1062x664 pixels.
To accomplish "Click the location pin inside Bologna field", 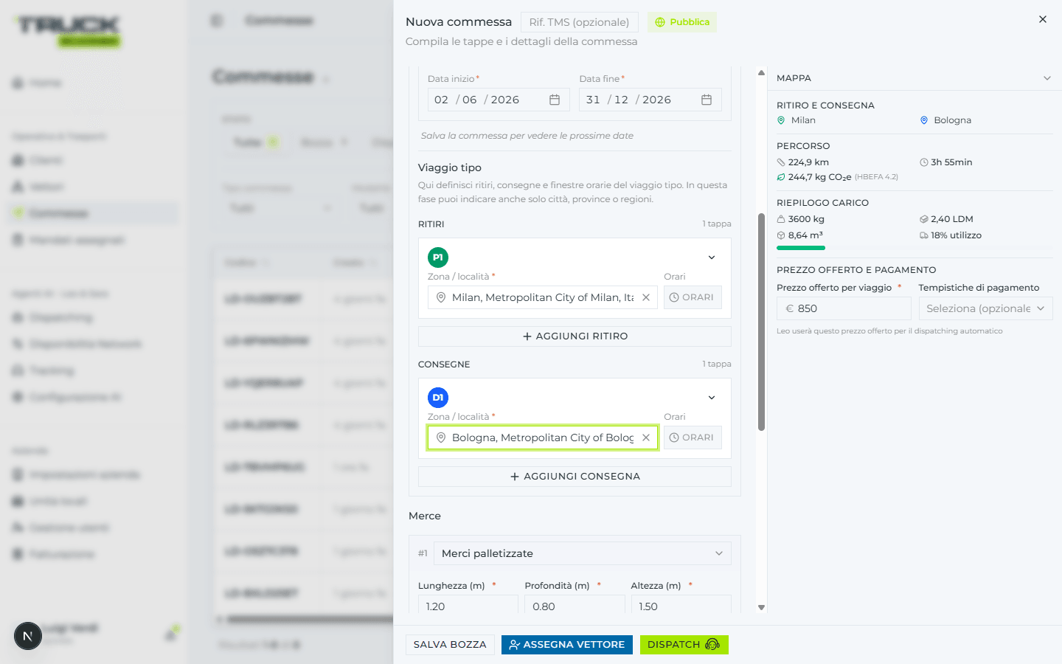I will 441,438.
